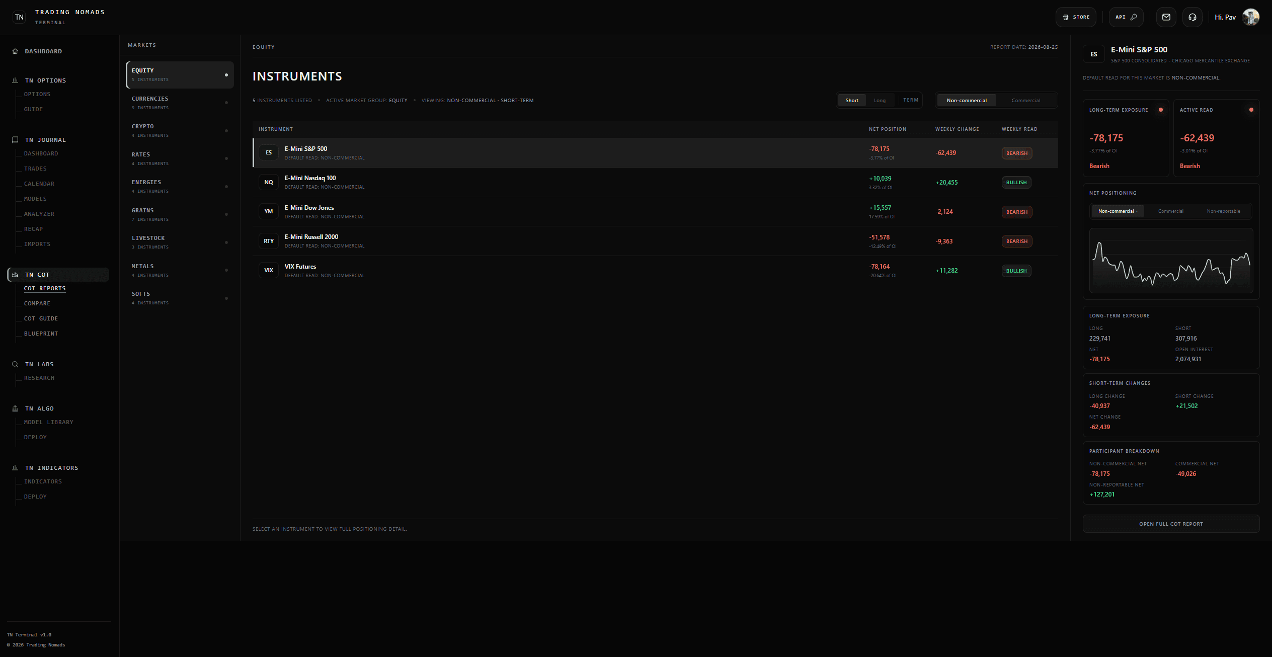The image size is (1272, 657).
Task: Select the Crypto market group
Action: [x=180, y=131]
